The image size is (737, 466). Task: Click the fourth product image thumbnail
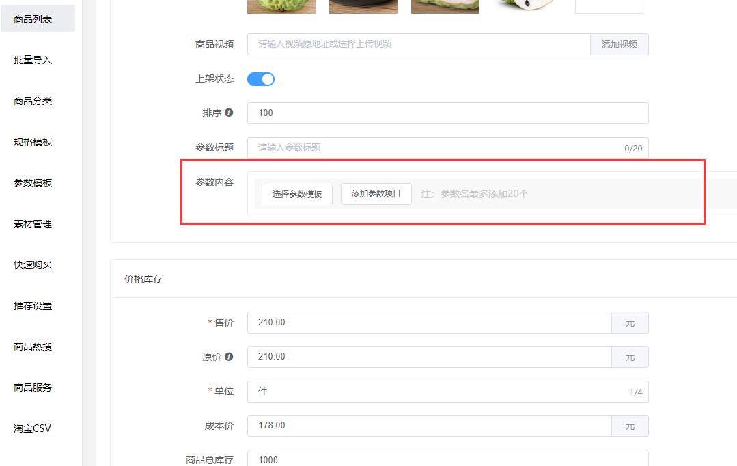[x=527, y=7]
